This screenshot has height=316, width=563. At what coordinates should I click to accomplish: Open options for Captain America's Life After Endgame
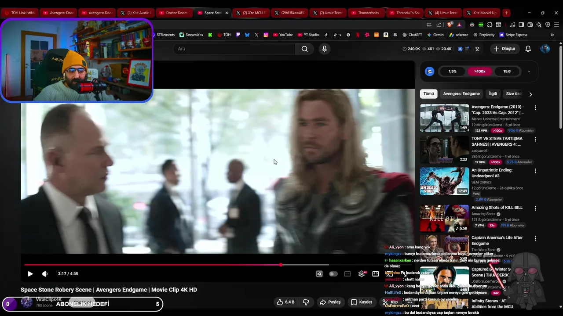pos(535,239)
